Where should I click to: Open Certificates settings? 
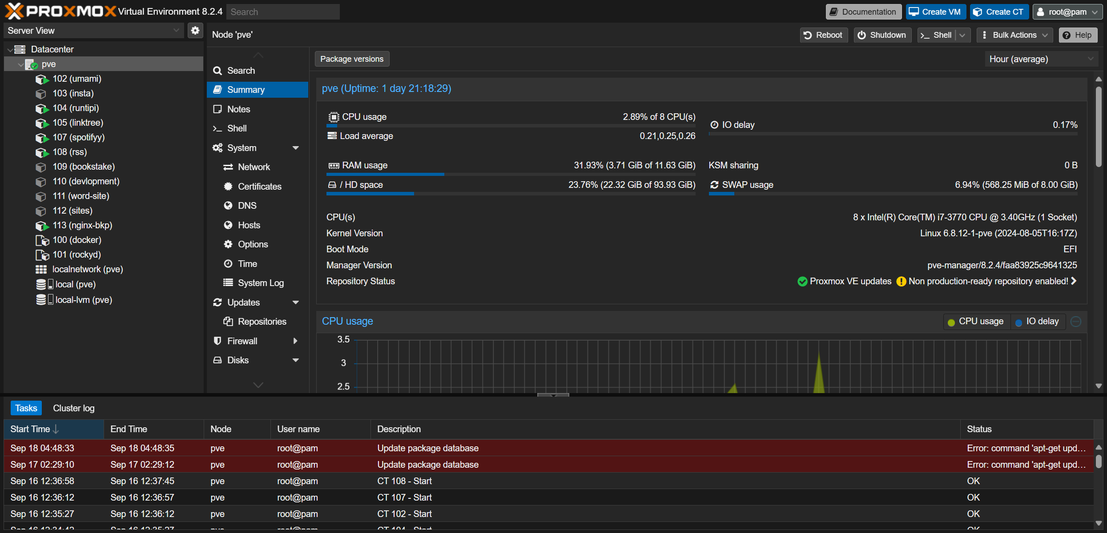tap(257, 187)
